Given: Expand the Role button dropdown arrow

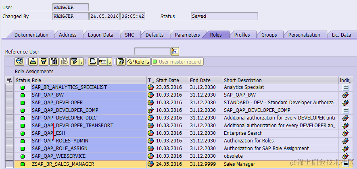Looking at the screenshot, I should coord(148,62).
